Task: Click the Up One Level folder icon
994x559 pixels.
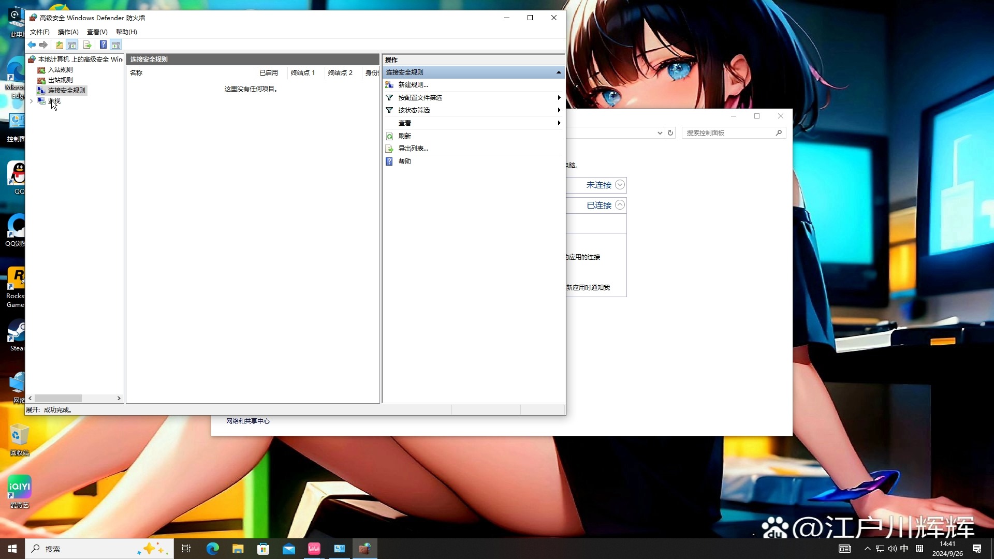Action: pos(60,45)
